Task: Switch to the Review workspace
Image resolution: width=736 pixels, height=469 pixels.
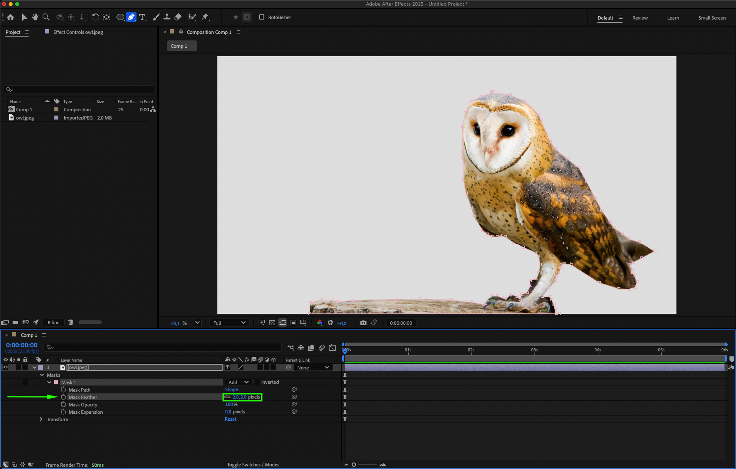Action: point(640,18)
